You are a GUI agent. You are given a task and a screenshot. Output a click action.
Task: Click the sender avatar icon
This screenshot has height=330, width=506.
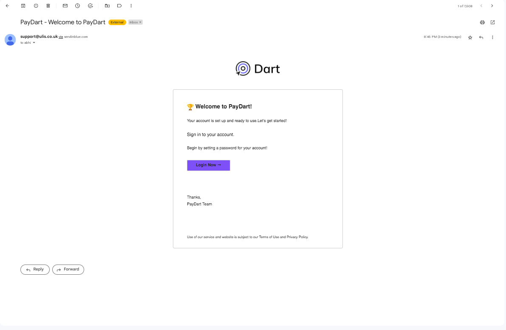[x=10, y=40]
